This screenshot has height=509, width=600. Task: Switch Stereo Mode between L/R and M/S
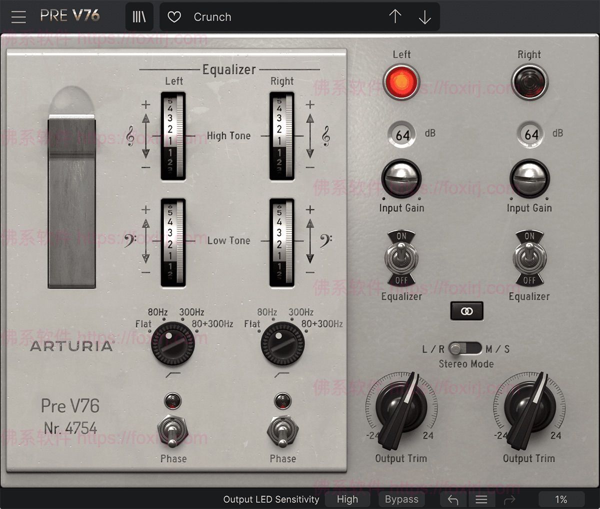click(x=464, y=348)
